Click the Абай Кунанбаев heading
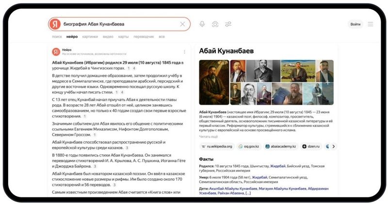The height and width of the screenshot is (204, 388). coord(226,51)
